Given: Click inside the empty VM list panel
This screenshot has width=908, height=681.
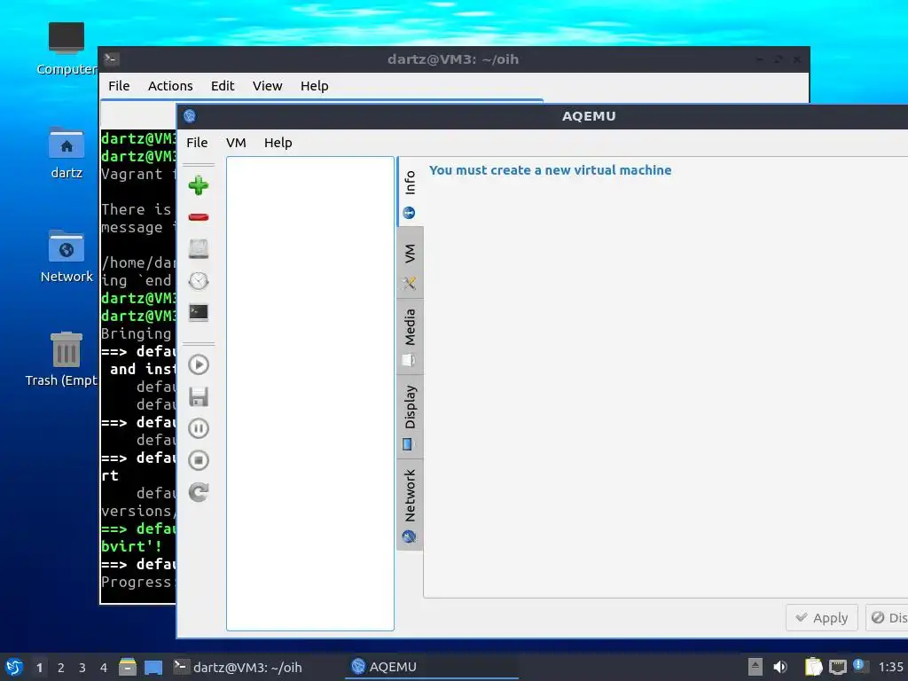Looking at the screenshot, I should [x=309, y=393].
